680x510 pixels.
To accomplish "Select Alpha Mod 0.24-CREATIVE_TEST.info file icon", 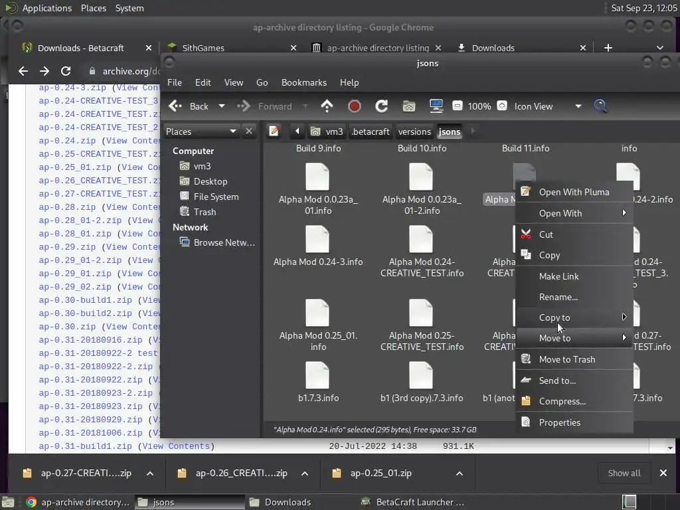I will [421, 239].
